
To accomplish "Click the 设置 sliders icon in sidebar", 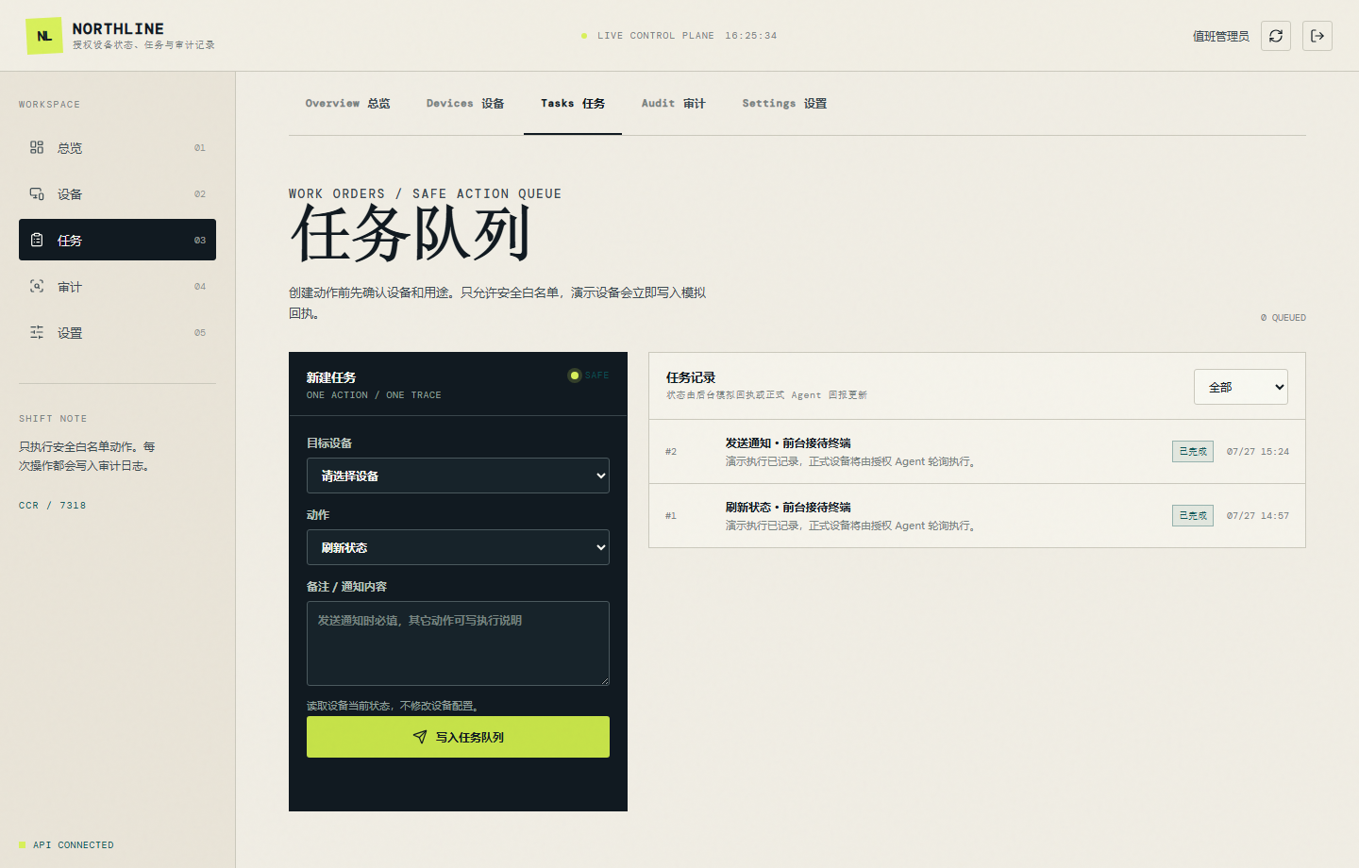I will [x=37, y=332].
